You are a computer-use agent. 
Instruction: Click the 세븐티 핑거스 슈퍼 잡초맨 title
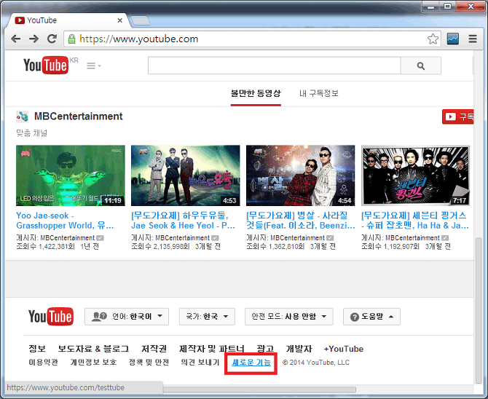tap(415, 221)
